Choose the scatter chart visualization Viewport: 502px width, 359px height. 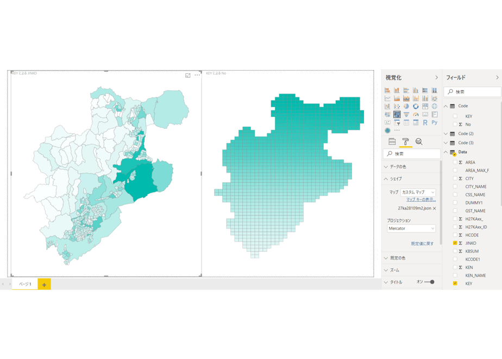click(x=397, y=106)
